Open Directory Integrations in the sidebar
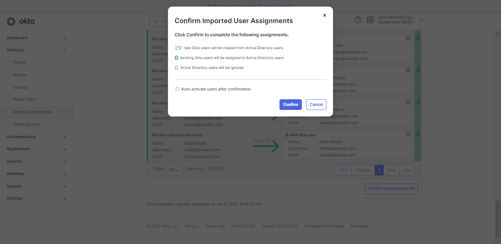 coord(33,112)
